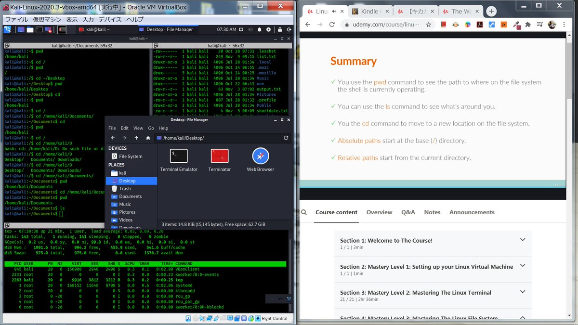Image resolution: width=578 pixels, height=325 pixels.
Task: Open Trash in the sidebar
Action: 131,189
